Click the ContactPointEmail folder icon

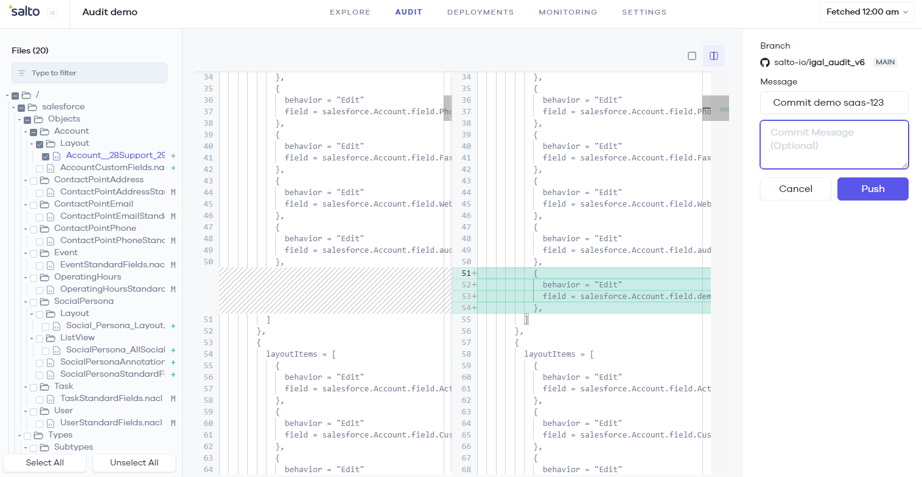[44, 204]
